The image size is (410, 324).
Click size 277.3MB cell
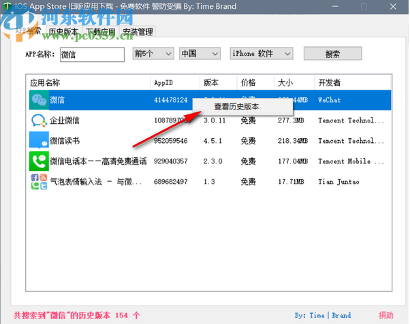click(291, 120)
